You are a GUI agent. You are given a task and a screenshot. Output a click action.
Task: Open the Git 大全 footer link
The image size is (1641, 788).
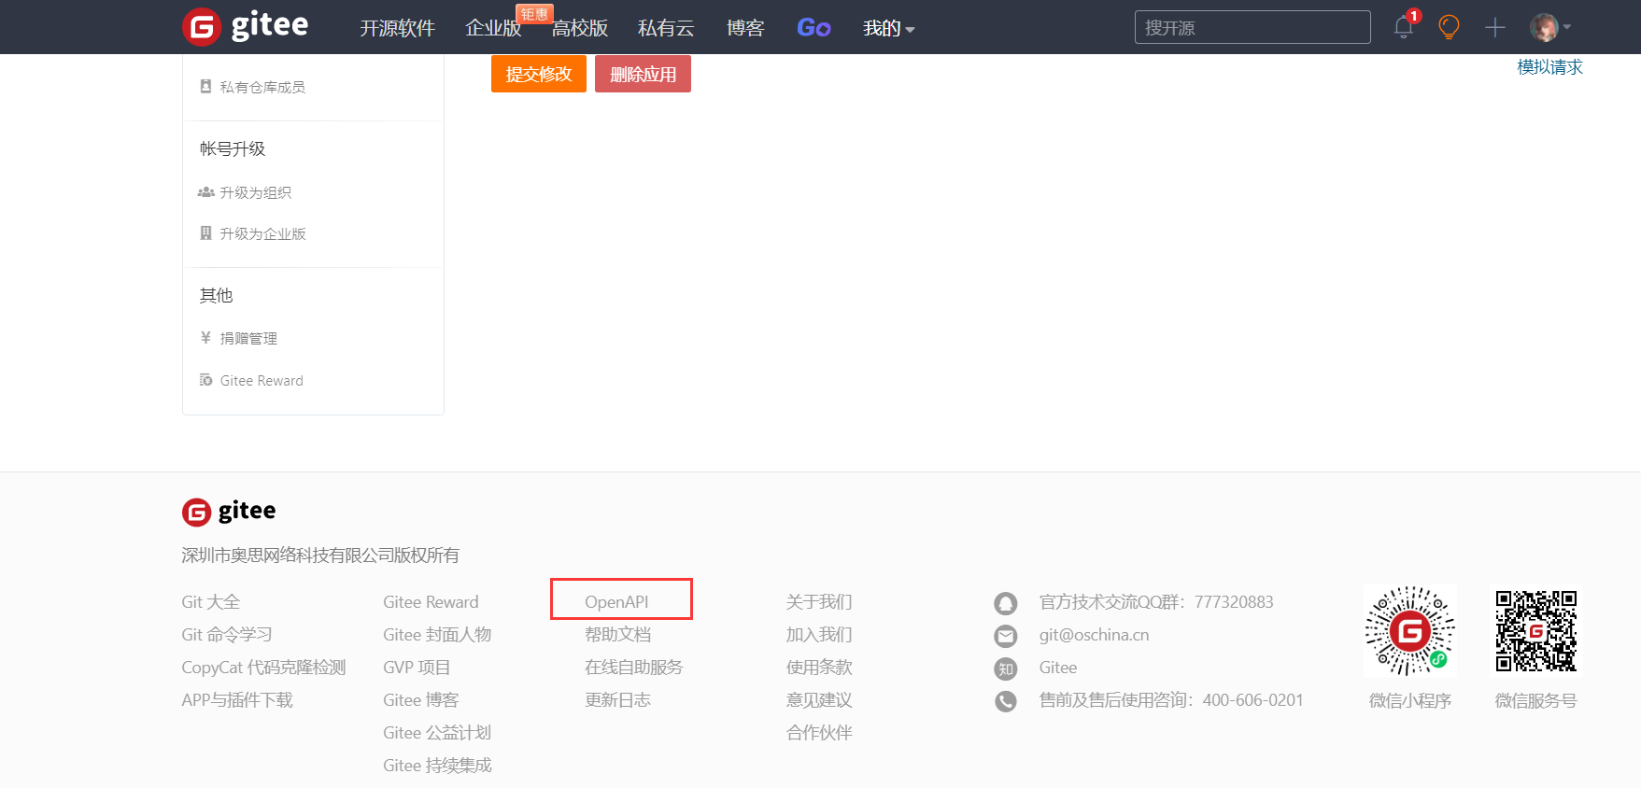pyautogui.click(x=211, y=602)
